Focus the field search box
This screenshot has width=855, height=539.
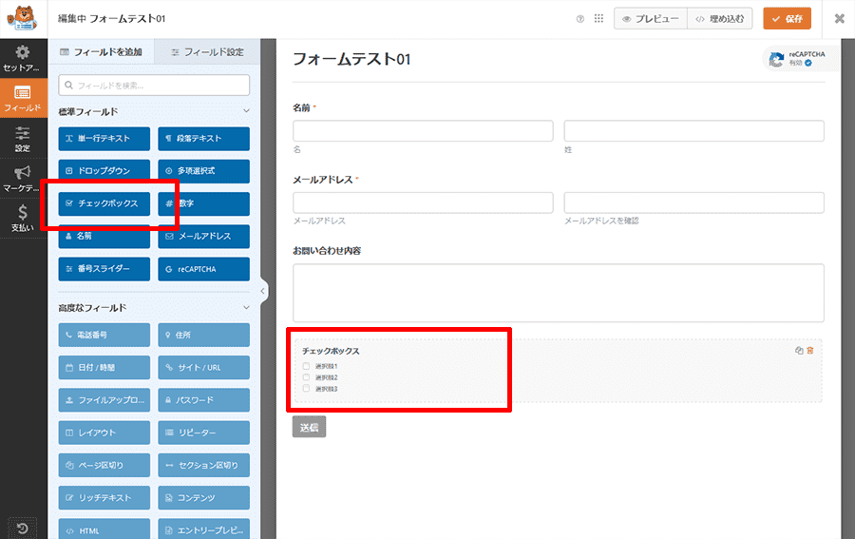click(154, 86)
